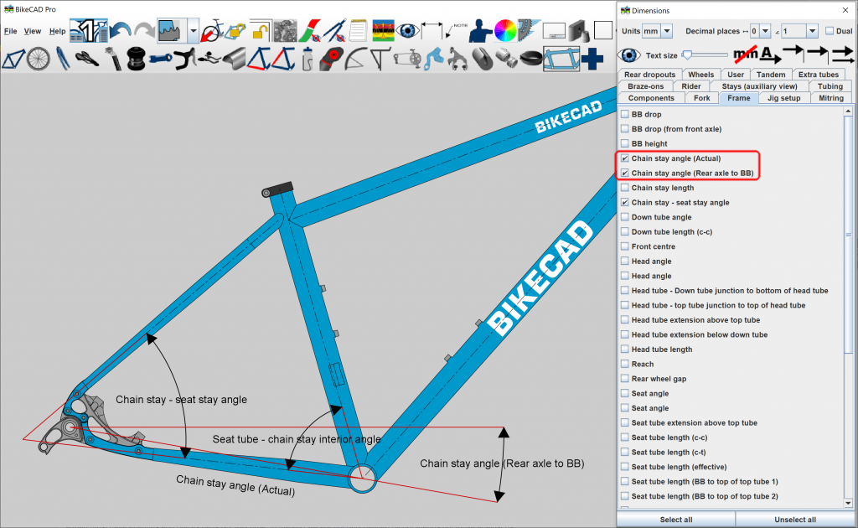Switch to the Jig setup tab
Viewport: 858px width, 528px height.
click(x=783, y=98)
